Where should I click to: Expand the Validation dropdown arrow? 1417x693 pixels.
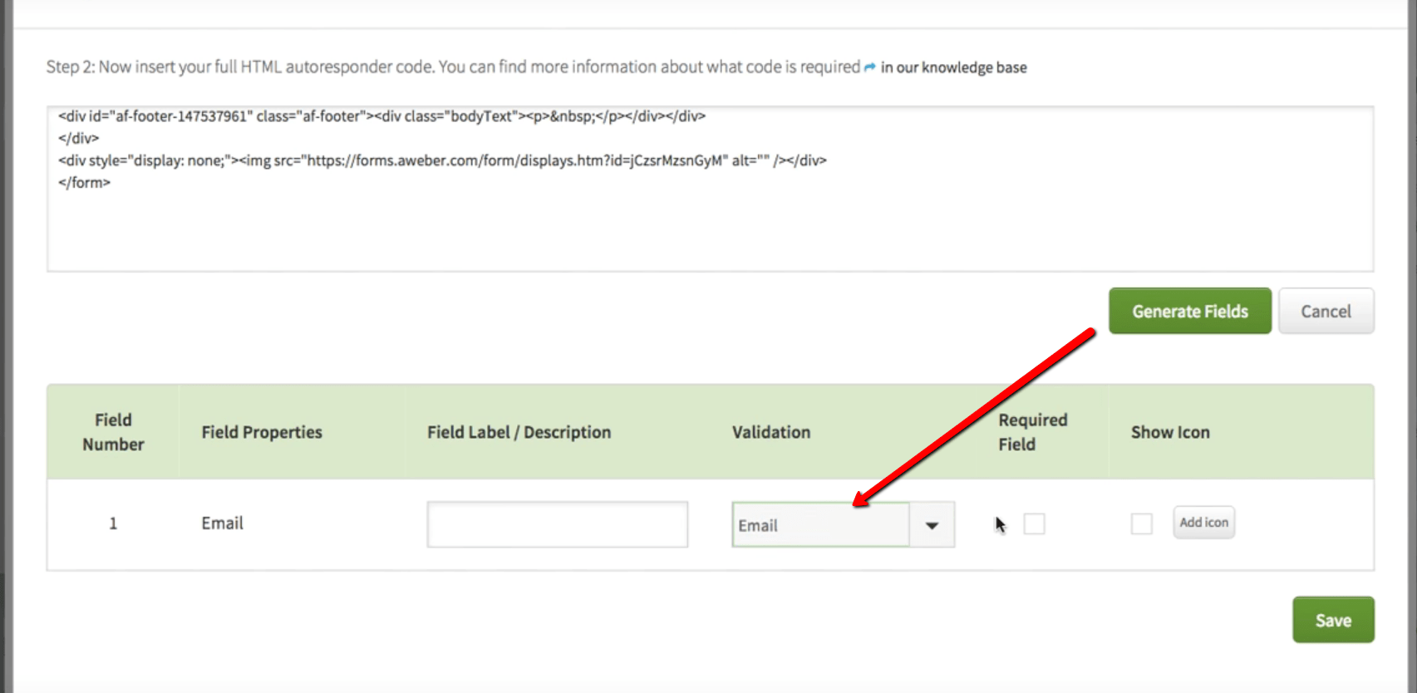(932, 525)
